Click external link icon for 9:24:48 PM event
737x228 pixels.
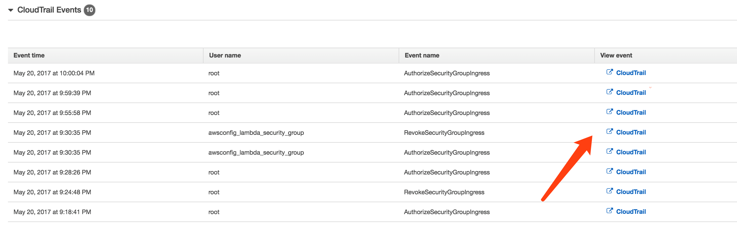[609, 191]
